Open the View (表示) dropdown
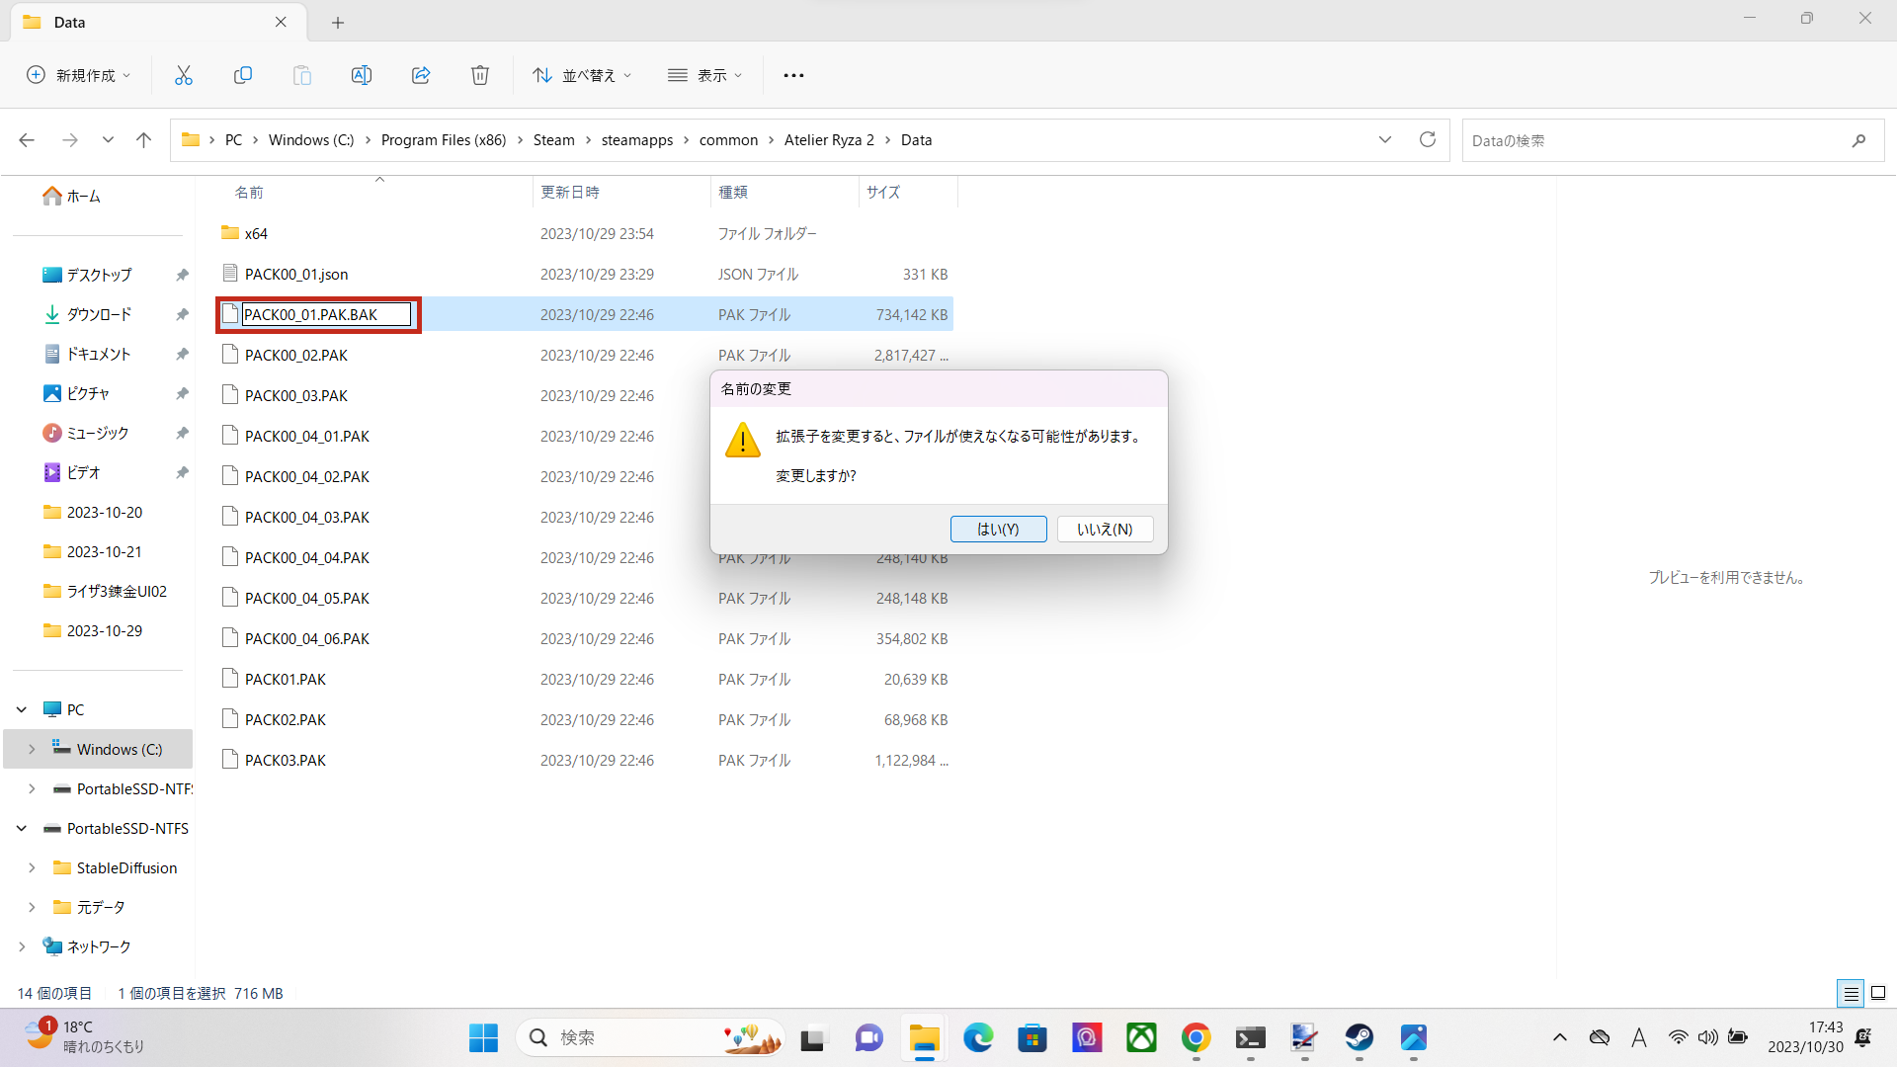 [705, 75]
